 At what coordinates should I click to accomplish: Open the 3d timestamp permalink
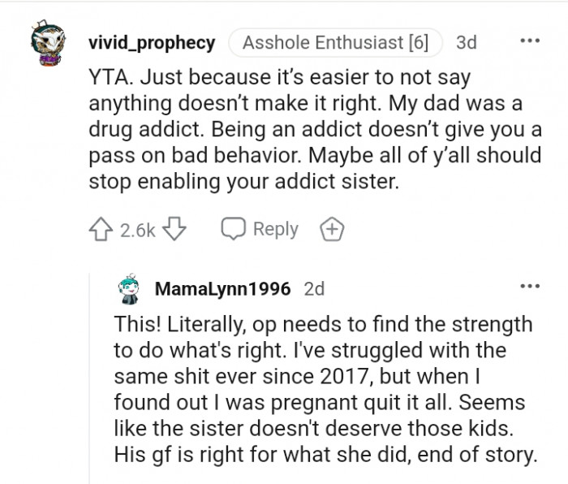(x=467, y=41)
